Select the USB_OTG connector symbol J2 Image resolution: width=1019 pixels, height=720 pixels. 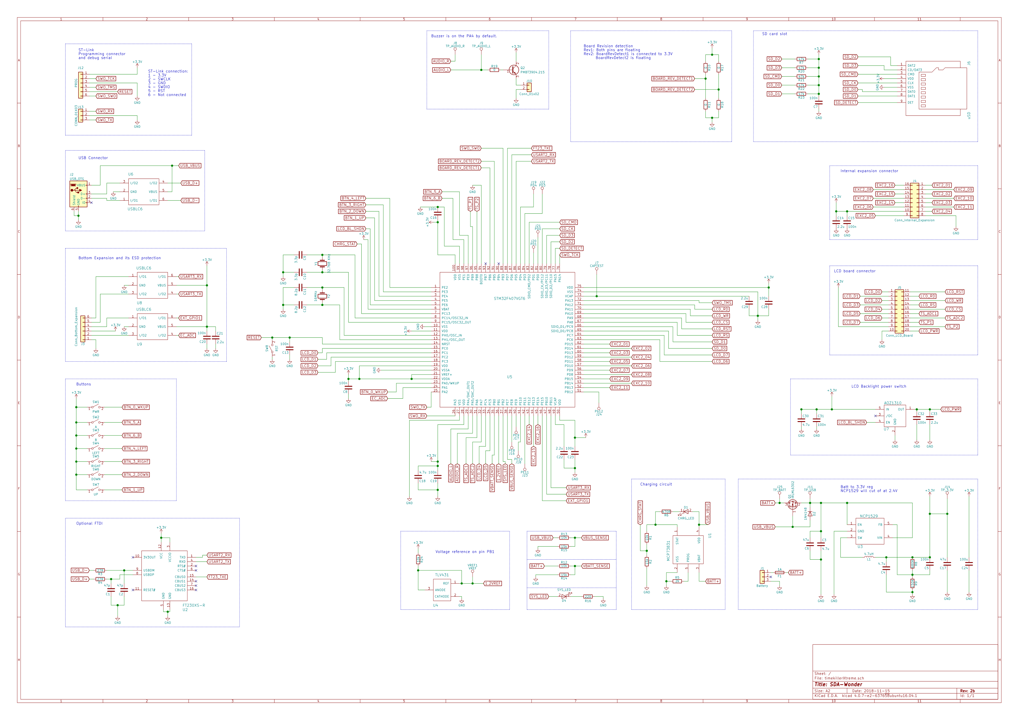point(78,194)
